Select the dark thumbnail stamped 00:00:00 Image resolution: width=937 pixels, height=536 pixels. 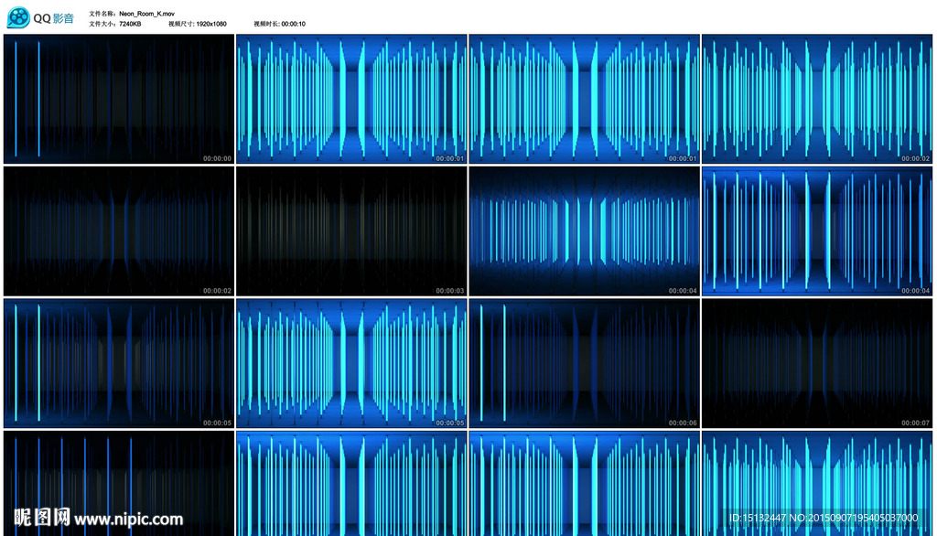[119, 99]
